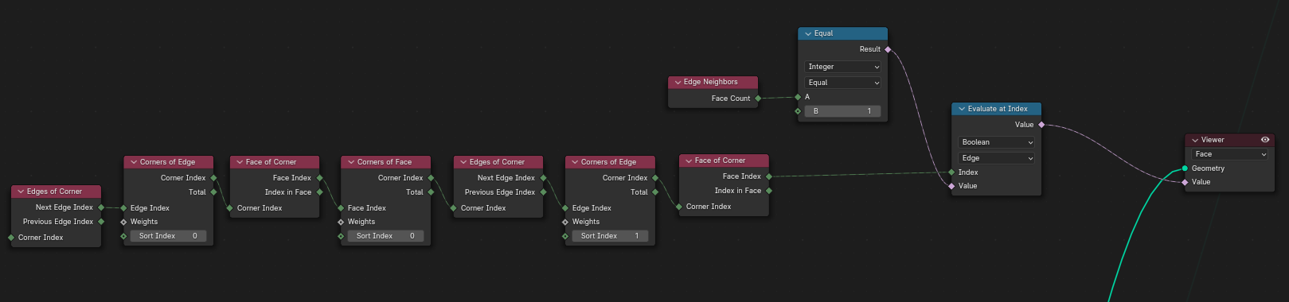Image resolution: width=1289 pixels, height=302 pixels.
Task: Click Index in Face output beside Corners of Face
Action: point(319,192)
